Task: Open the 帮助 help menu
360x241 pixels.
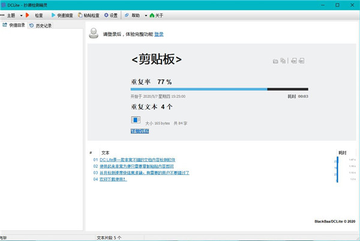Action: [133, 15]
